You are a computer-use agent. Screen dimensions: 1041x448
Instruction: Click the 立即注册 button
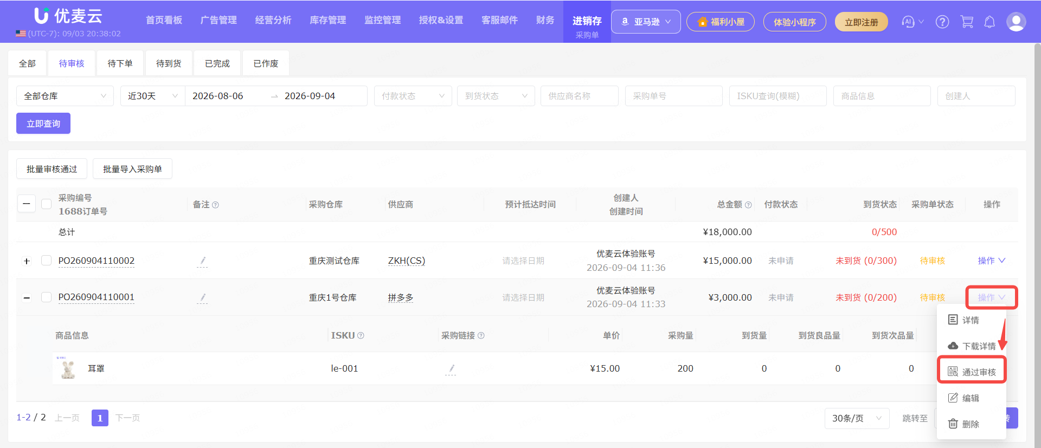861,22
